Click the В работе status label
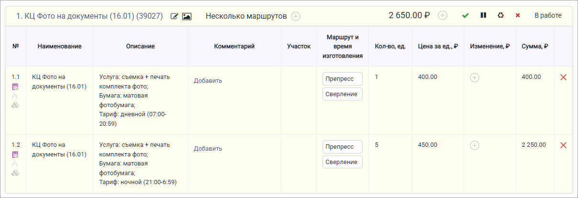The image size is (578, 198). (548, 15)
